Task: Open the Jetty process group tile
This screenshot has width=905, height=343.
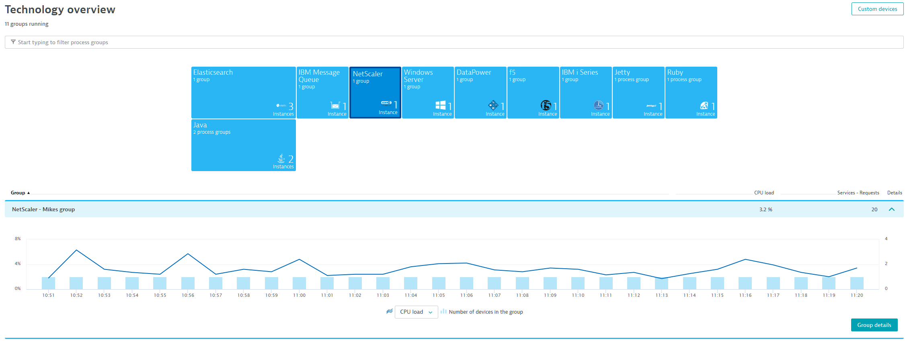Action: coord(638,92)
